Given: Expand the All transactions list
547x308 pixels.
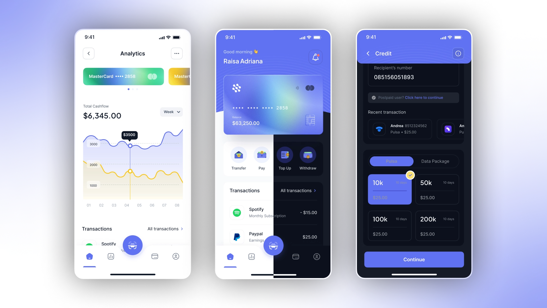Looking at the screenshot, I should click(x=299, y=190).
